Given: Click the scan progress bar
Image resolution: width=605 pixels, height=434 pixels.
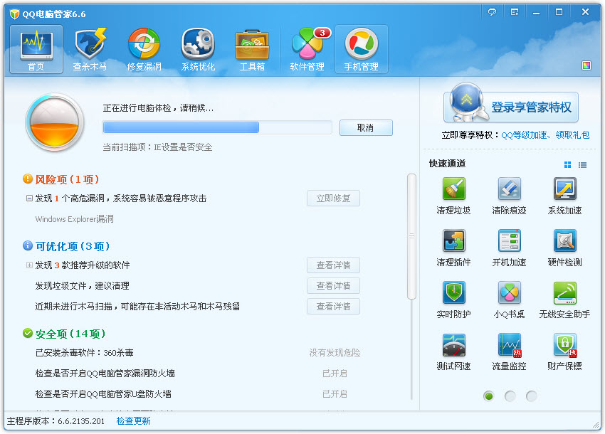Looking at the screenshot, I should click(217, 127).
